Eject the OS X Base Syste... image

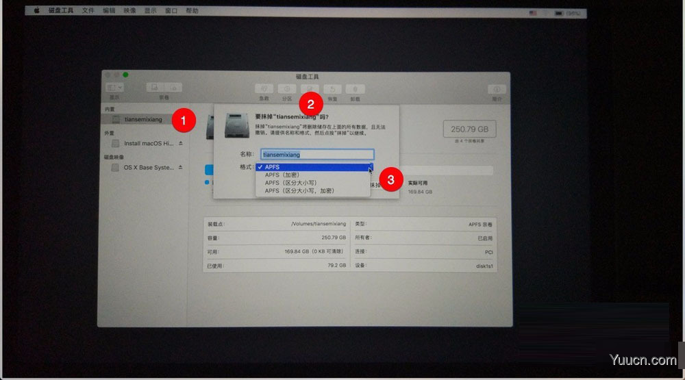[180, 167]
